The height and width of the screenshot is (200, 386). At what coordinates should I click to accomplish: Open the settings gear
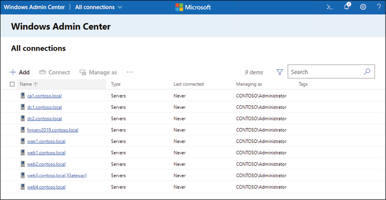tap(363, 7)
